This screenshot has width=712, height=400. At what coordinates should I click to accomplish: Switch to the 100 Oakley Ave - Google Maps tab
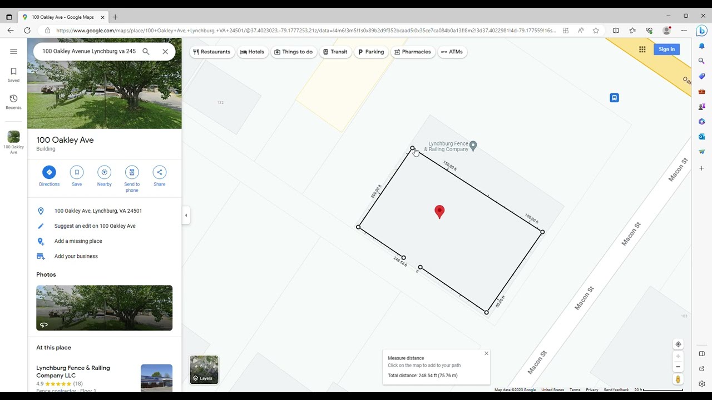pyautogui.click(x=63, y=17)
